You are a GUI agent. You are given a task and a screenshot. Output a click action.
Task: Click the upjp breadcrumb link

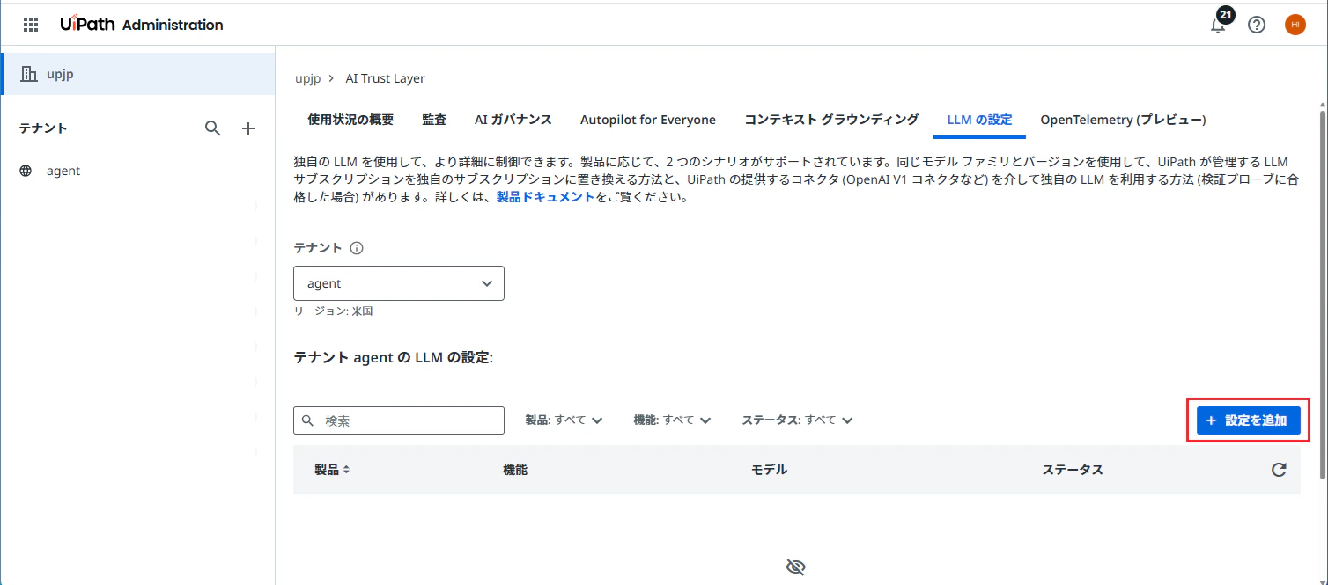coord(308,78)
